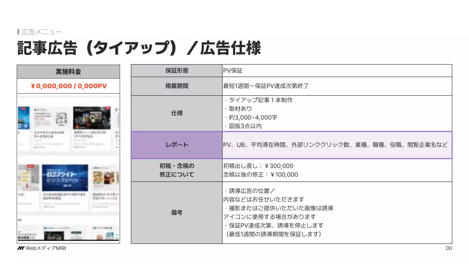The image size is (469, 264).
Task: Toggle the 保証形態 header cell
Action: (176, 70)
